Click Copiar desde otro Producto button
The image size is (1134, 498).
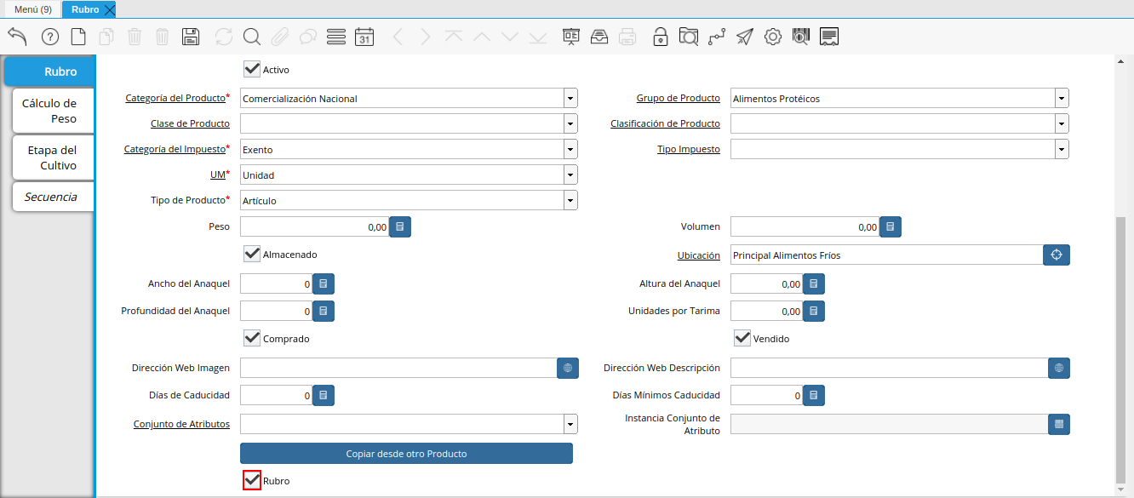[406, 454]
